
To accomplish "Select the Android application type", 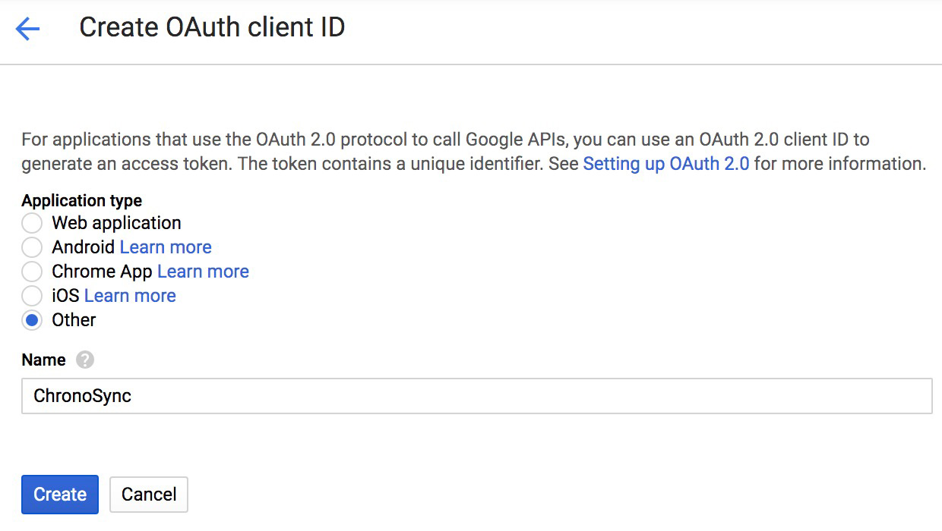I will [32, 247].
